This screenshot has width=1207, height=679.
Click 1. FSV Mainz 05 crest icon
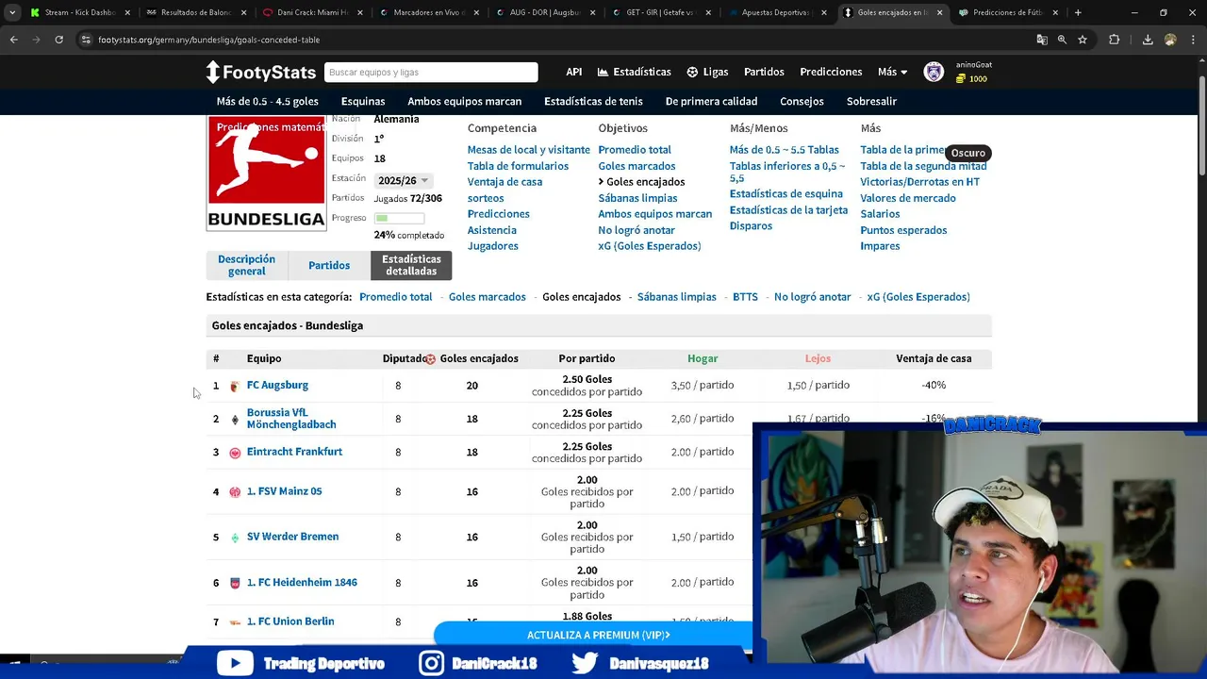click(x=235, y=492)
